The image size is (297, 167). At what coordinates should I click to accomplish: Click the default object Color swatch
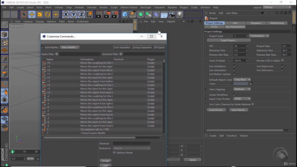coord(240,83)
